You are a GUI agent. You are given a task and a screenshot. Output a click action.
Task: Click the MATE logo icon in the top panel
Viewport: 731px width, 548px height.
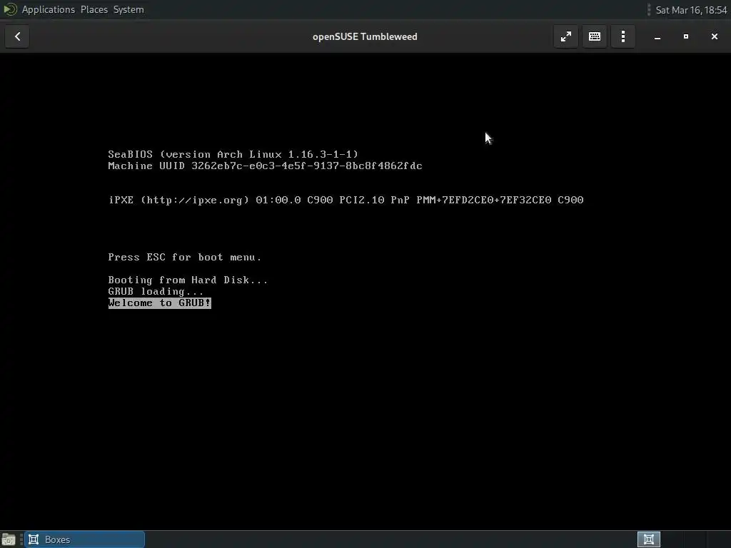click(10, 9)
